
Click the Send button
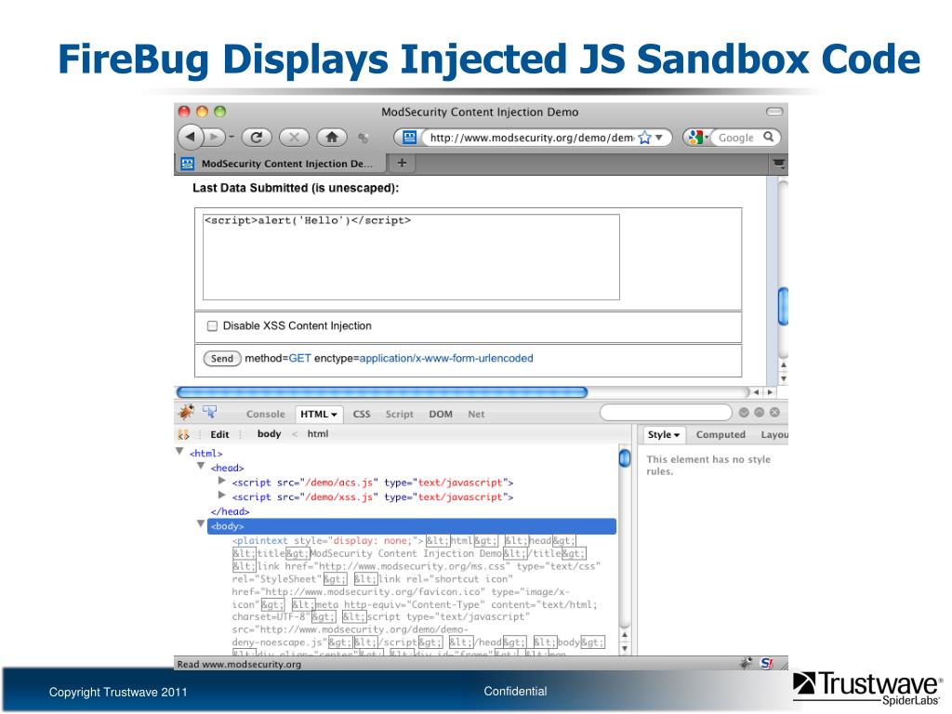[x=221, y=359]
